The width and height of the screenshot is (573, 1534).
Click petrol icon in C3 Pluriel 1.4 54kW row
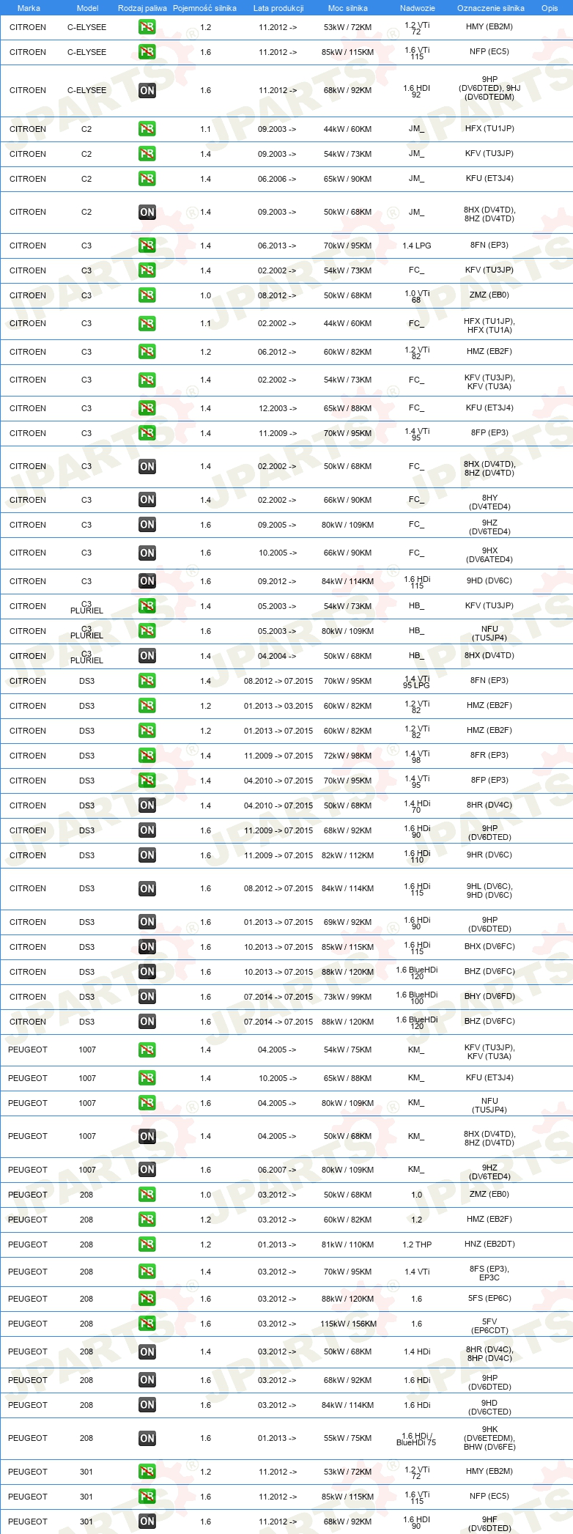(x=147, y=606)
